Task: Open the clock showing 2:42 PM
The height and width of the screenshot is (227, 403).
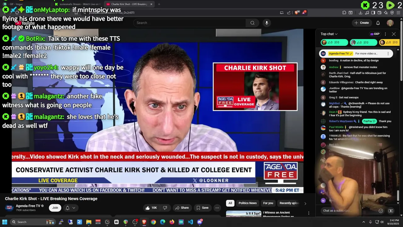Action: 394,222
